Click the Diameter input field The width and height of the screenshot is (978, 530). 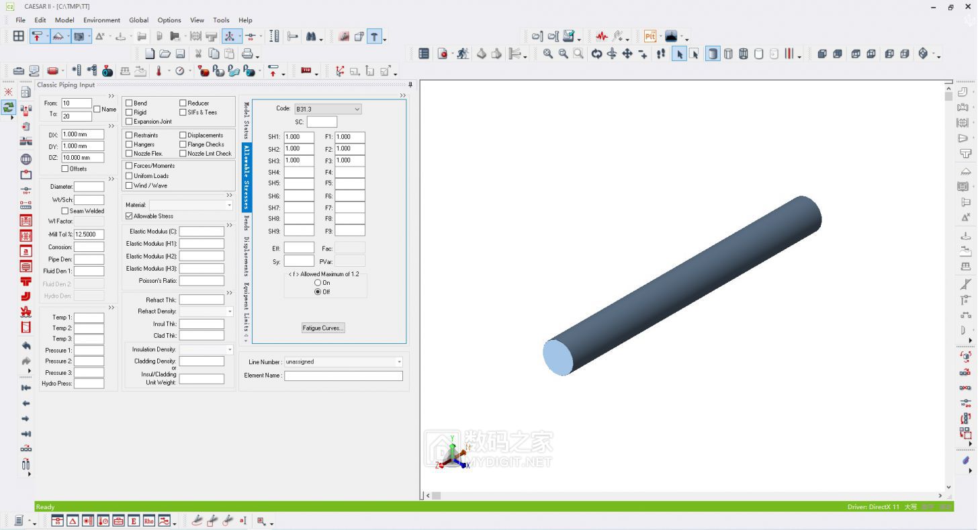click(89, 187)
